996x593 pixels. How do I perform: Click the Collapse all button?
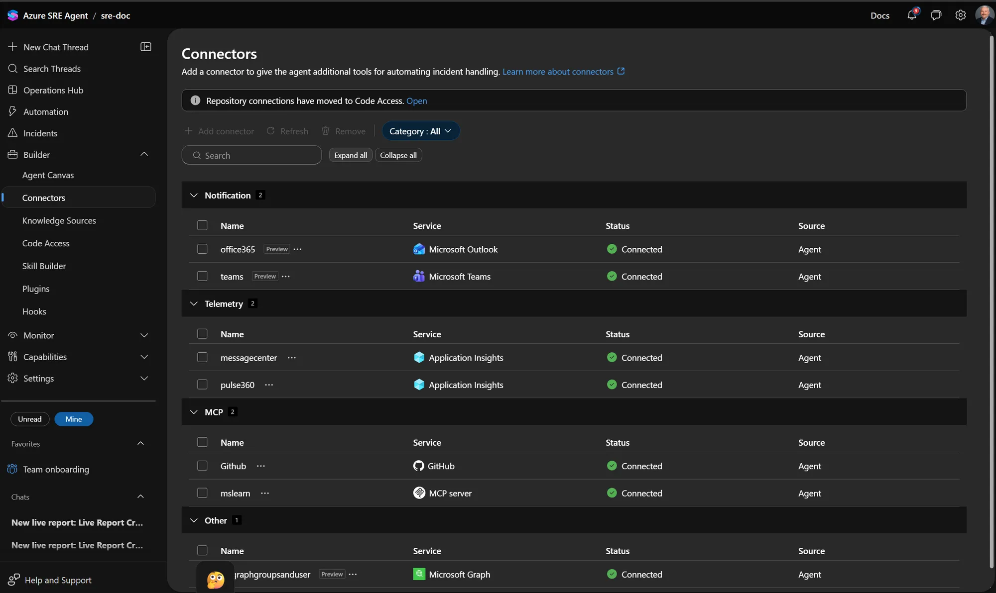(x=398, y=155)
